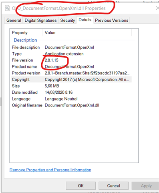Open the General tab
The width and height of the screenshot is (159, 193).
[14, 21]
